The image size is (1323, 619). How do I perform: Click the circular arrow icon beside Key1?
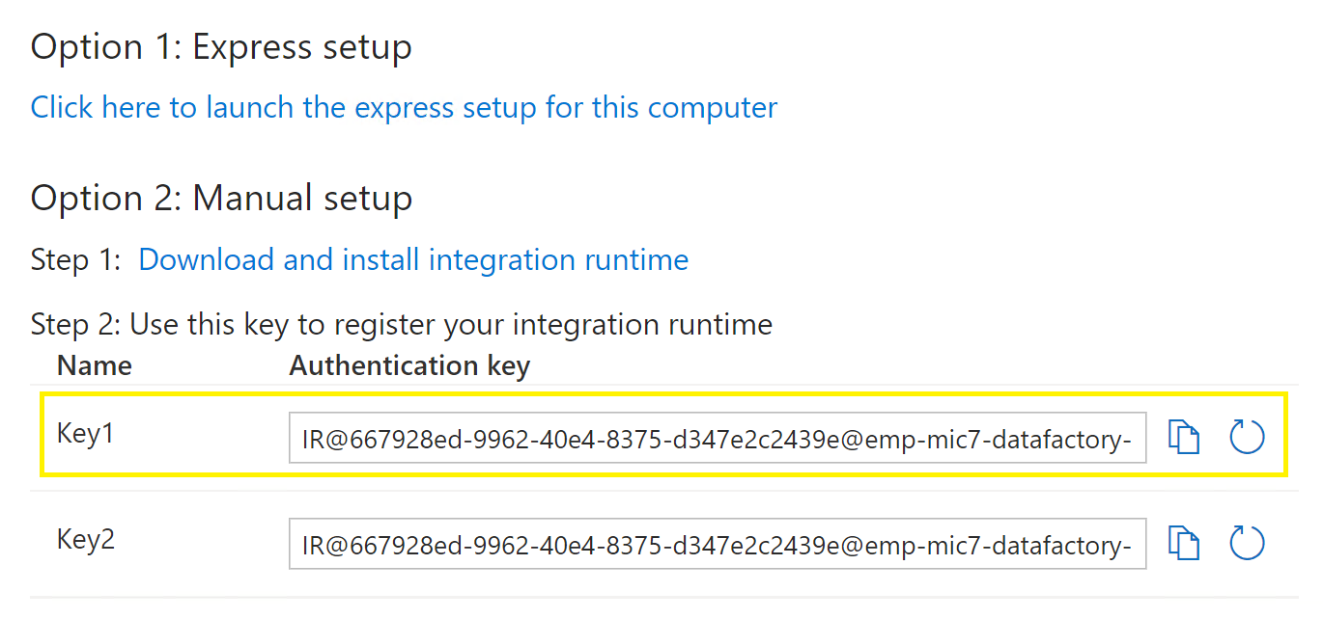click(1247, 437)
